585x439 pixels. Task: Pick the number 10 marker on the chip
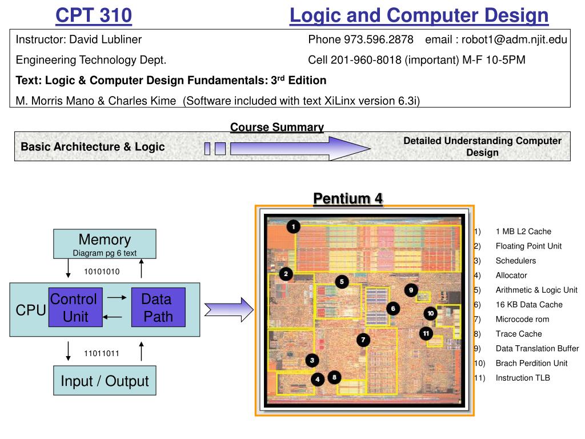click(431, 313)
